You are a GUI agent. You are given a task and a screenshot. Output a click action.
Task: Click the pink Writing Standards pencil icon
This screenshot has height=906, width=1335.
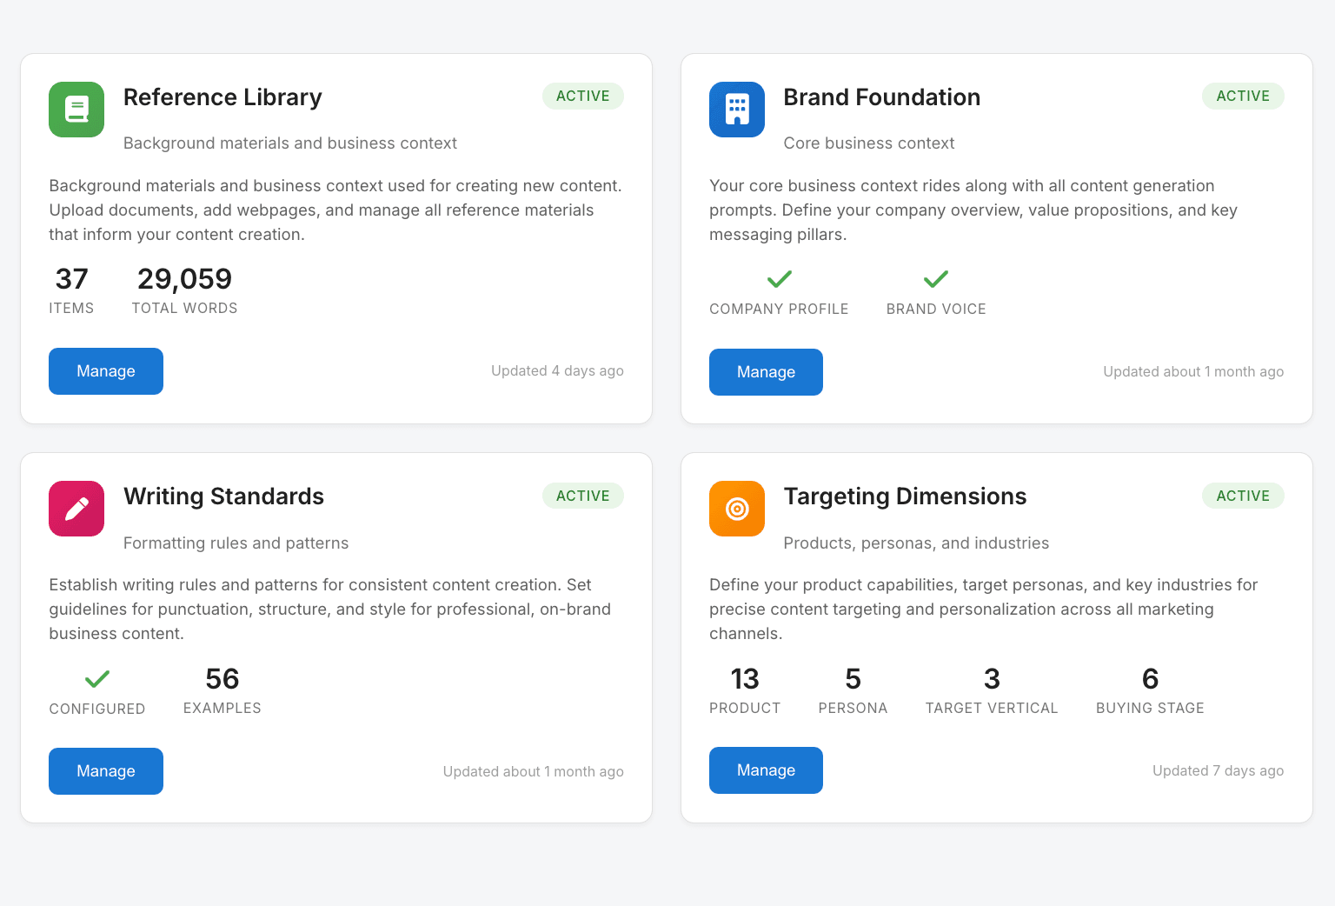click(76, 509)
